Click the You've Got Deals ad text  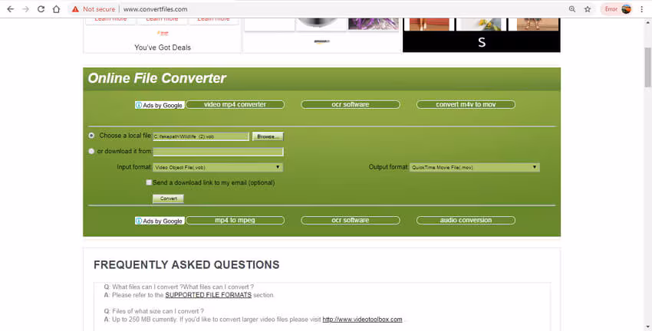(x=163, y=48)
